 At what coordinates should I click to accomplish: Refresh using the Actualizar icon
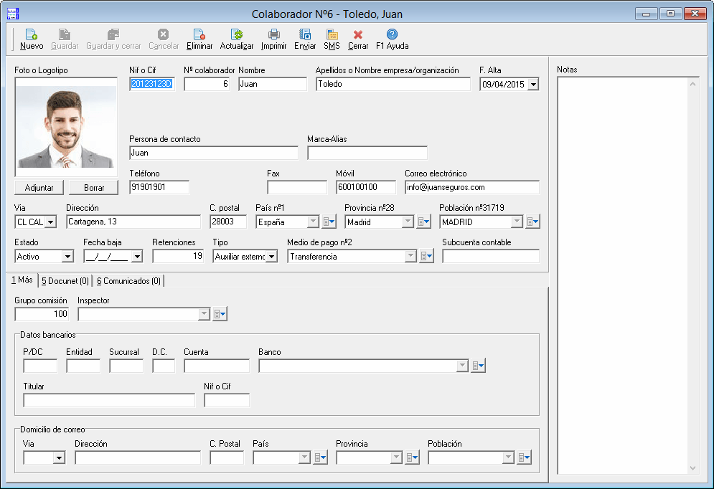(x=237, y=34)
